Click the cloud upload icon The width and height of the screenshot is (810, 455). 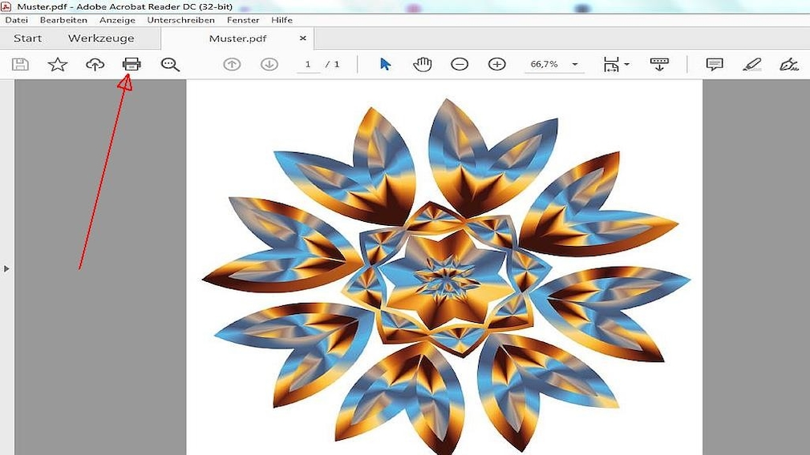point(95,64)
